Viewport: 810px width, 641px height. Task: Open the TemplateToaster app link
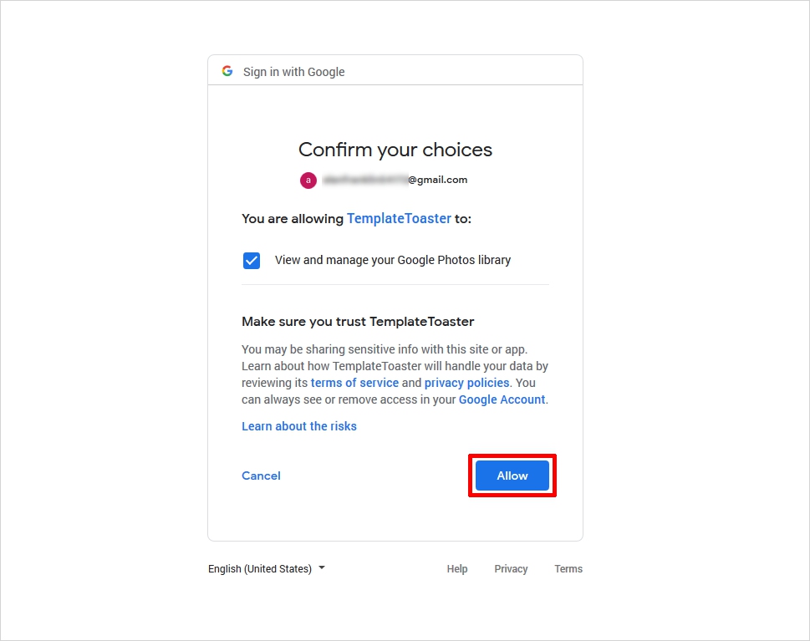point(399,218)
